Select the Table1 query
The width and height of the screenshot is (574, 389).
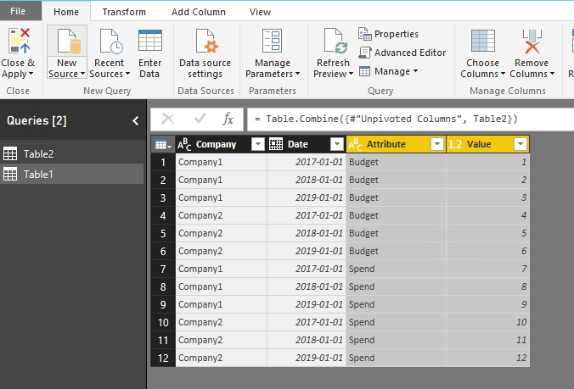click(x=71, y=175)
